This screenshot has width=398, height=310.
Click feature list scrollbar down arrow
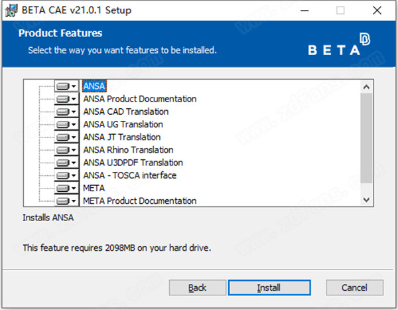[x=366, y=200]
